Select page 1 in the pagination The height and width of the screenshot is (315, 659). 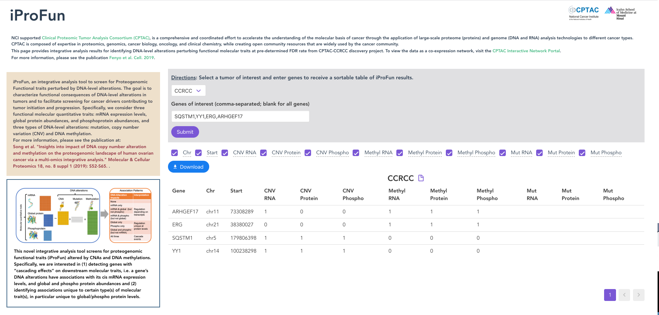click(x=610, y=295)
